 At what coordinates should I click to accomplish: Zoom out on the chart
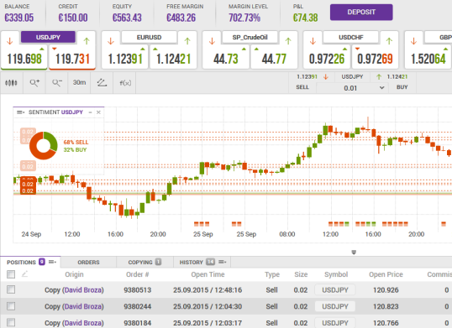coord(57,83)
